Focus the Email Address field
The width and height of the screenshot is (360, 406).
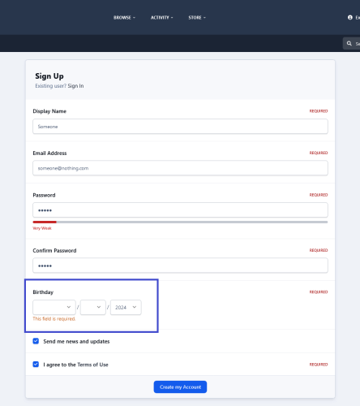coord(180,168)
